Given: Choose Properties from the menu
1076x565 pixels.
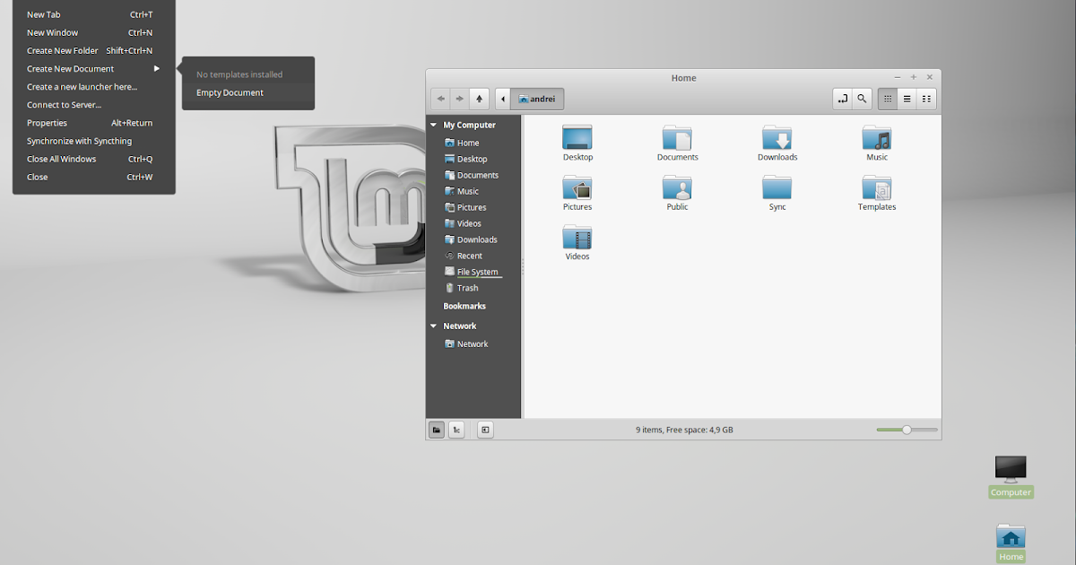Looking at the screenshot, I should pos(93,123).
